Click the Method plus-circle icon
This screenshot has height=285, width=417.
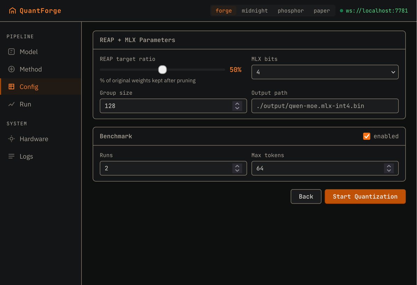[11, 69]
